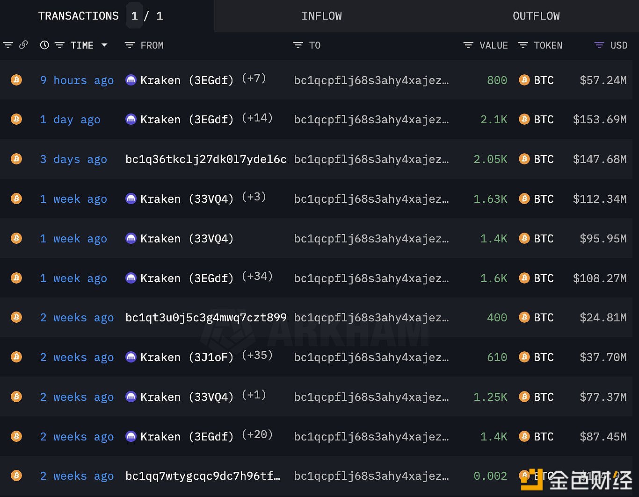The width and height of the screenshot is (639, 497).
Task: Click the Bitcoin icon on the 610 BTC row
Action: tap(16, 357)
